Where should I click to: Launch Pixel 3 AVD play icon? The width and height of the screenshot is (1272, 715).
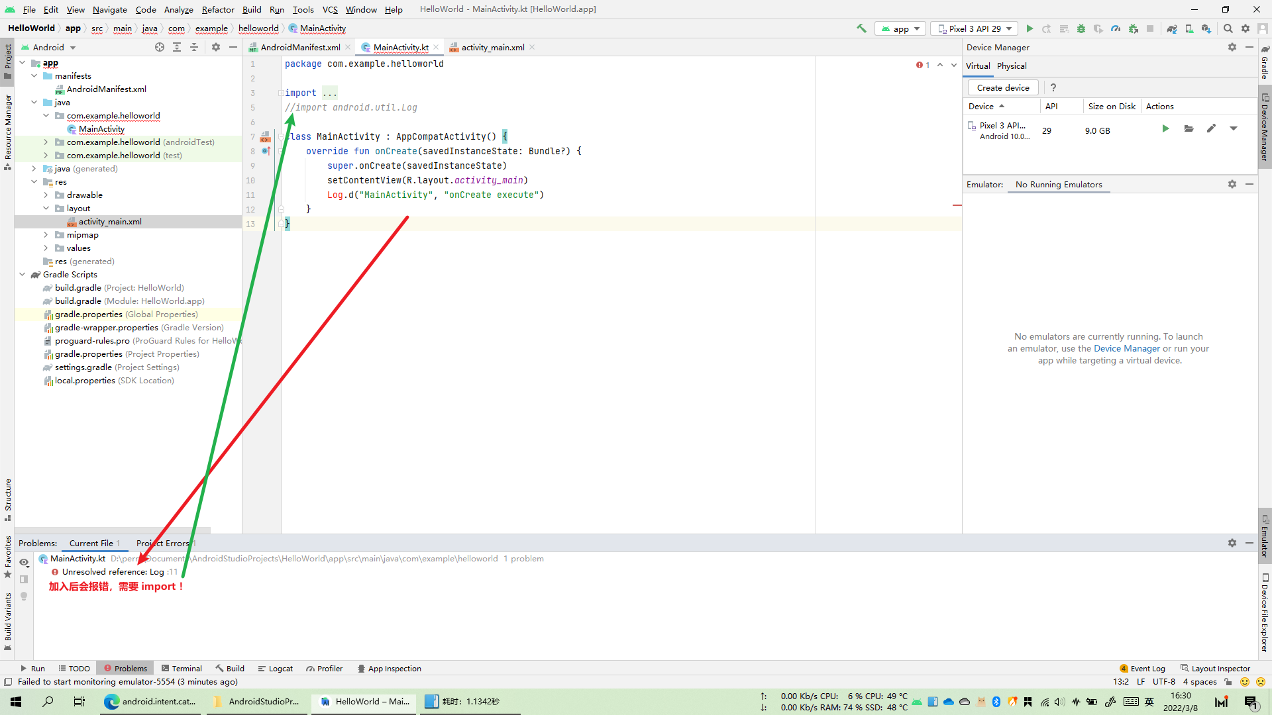click(x=1165, y=129)
